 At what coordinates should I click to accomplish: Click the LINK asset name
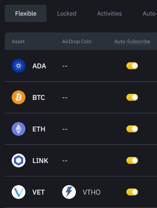[40, 160]
